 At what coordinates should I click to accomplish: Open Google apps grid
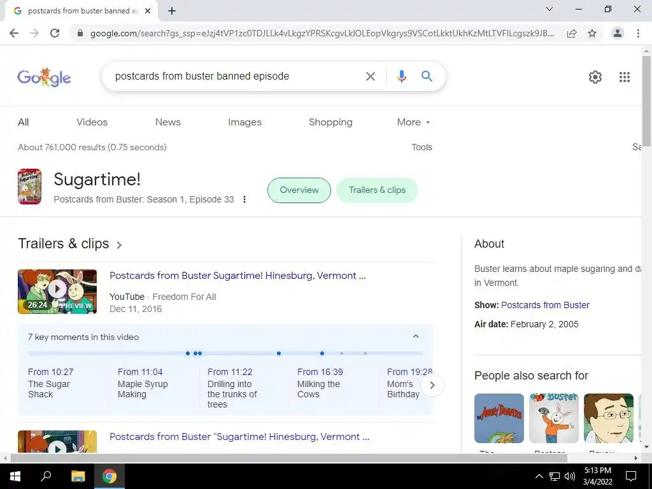tap(625, 77)
